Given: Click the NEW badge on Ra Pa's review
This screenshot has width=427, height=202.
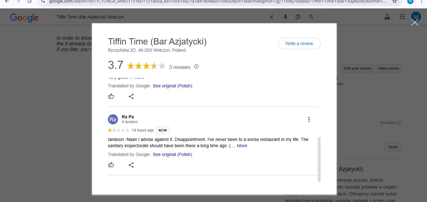Looking at the screenshot, I should point(163,130).
